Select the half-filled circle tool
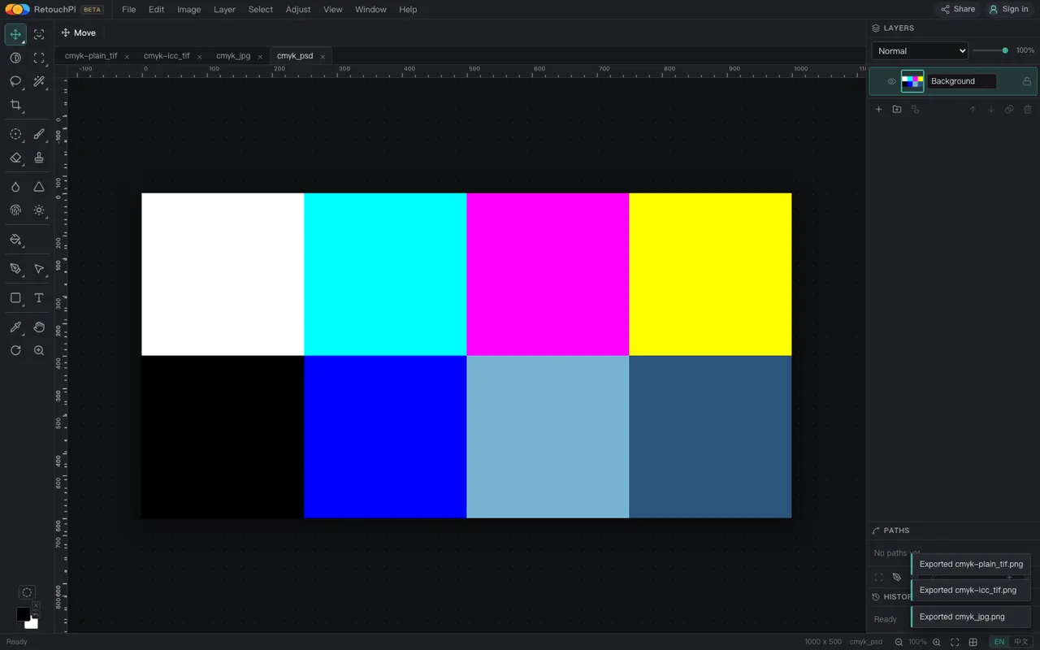The image size is (1040, 650). [15, 58]
